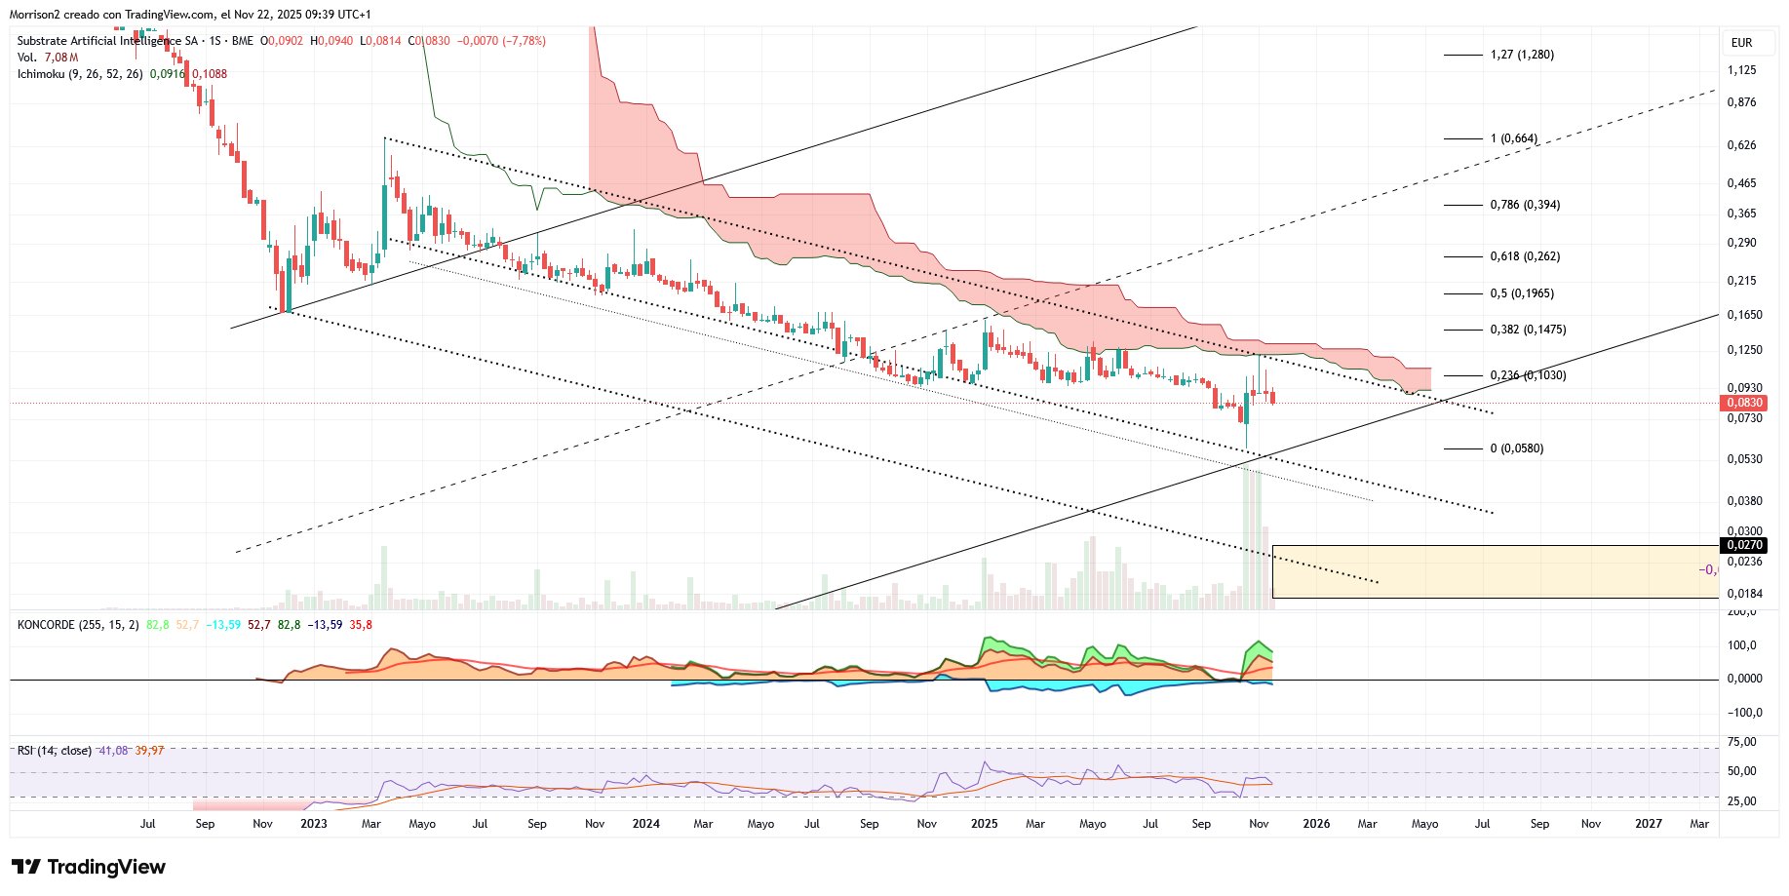The image size is (1789, 896).
Task: Click the 0,1650 price axis label
Action: (x=1745, y=315)
